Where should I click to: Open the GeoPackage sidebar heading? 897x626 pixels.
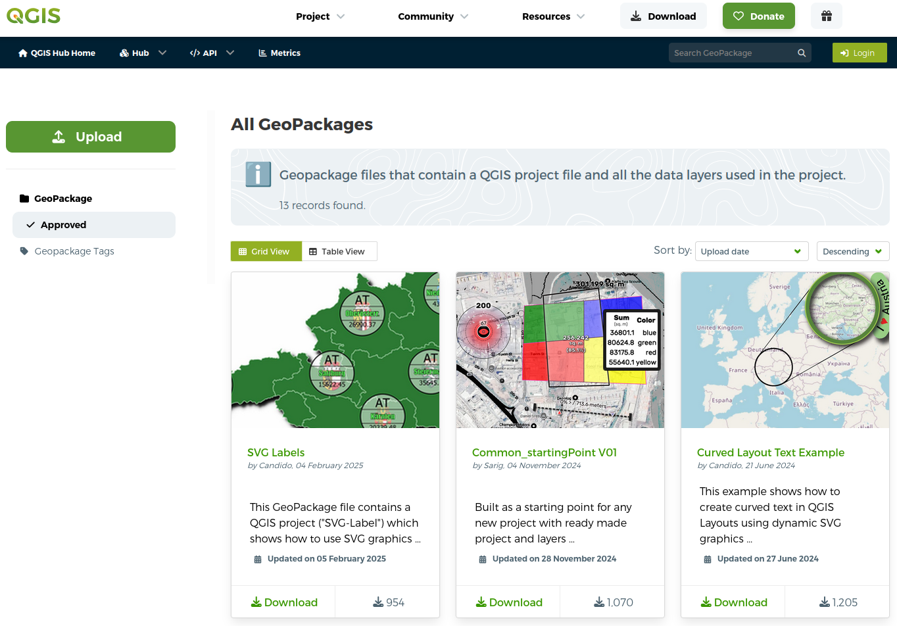pyautogui.click(x=63, y=199)
